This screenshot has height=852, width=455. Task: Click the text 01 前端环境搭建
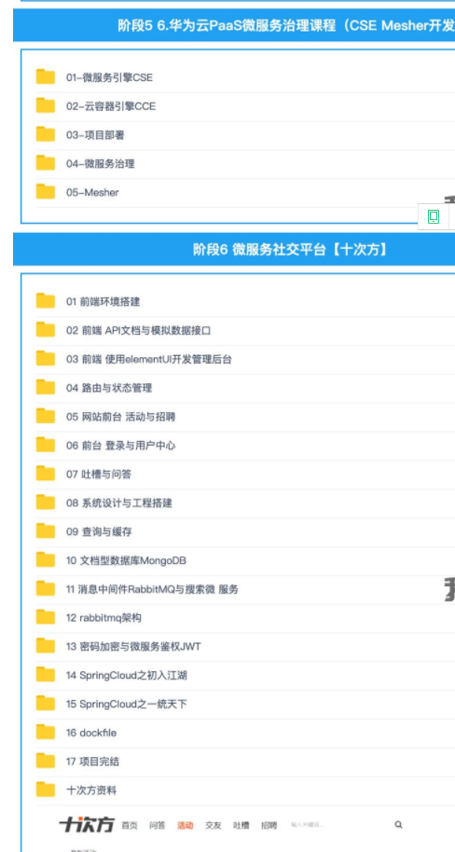[103, 302]
